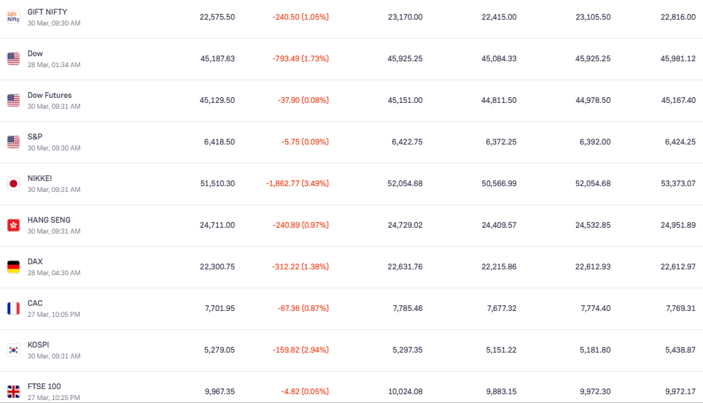Click the S&P last price 6,418.50
Screen dimensions: 703x403
coord(220,142)
